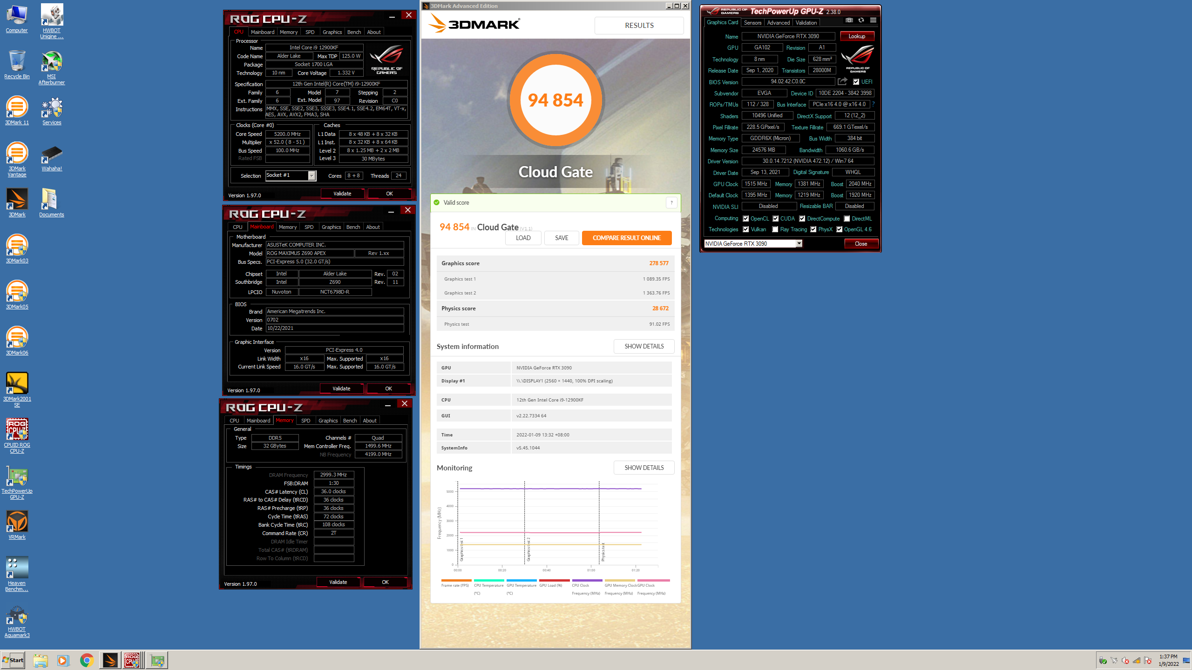Launch HWBOT Aquamark3 shortcut
Viewport: 1192px width, 670px height.
coord(17,620)
